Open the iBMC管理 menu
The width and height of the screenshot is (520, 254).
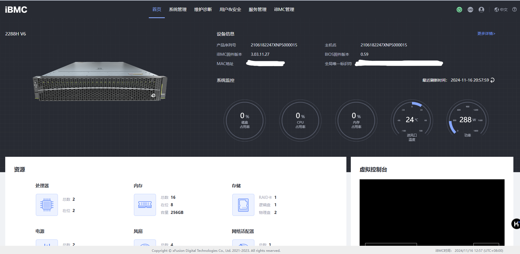[284, 10]
